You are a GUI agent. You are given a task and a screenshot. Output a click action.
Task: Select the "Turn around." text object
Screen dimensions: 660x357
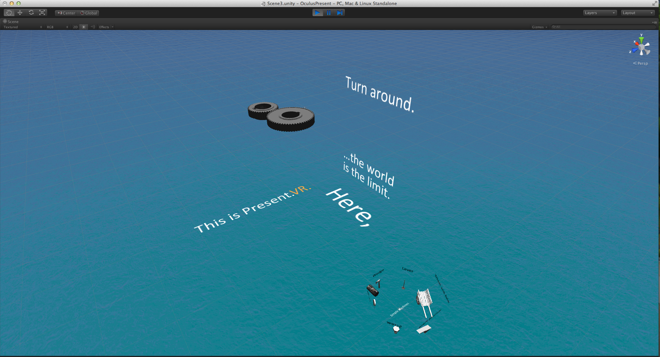380,94
